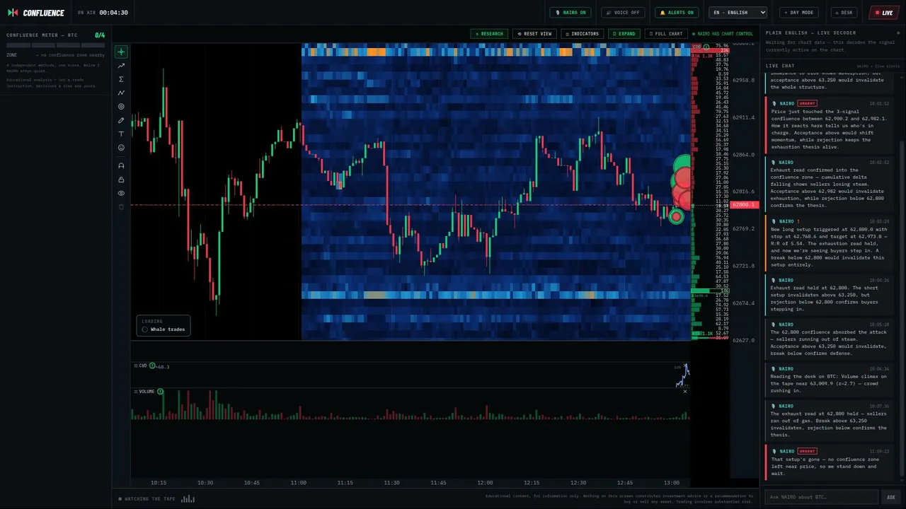This screenshot has width=906, height=509.
Task: Open the EN - English language dropdown
Action: 738,13
